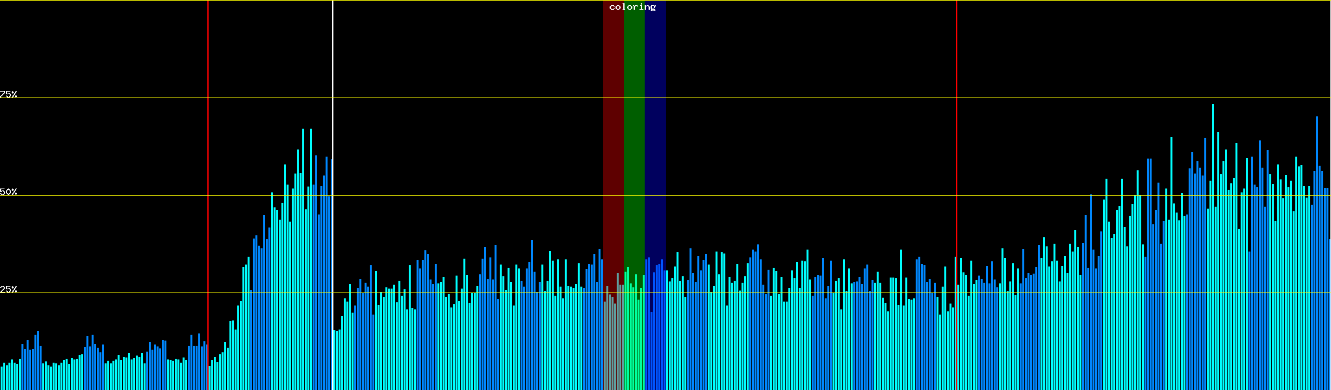Click the 50% axis label
Viewport: 1331px width, 390px height.
pos(8,192)
